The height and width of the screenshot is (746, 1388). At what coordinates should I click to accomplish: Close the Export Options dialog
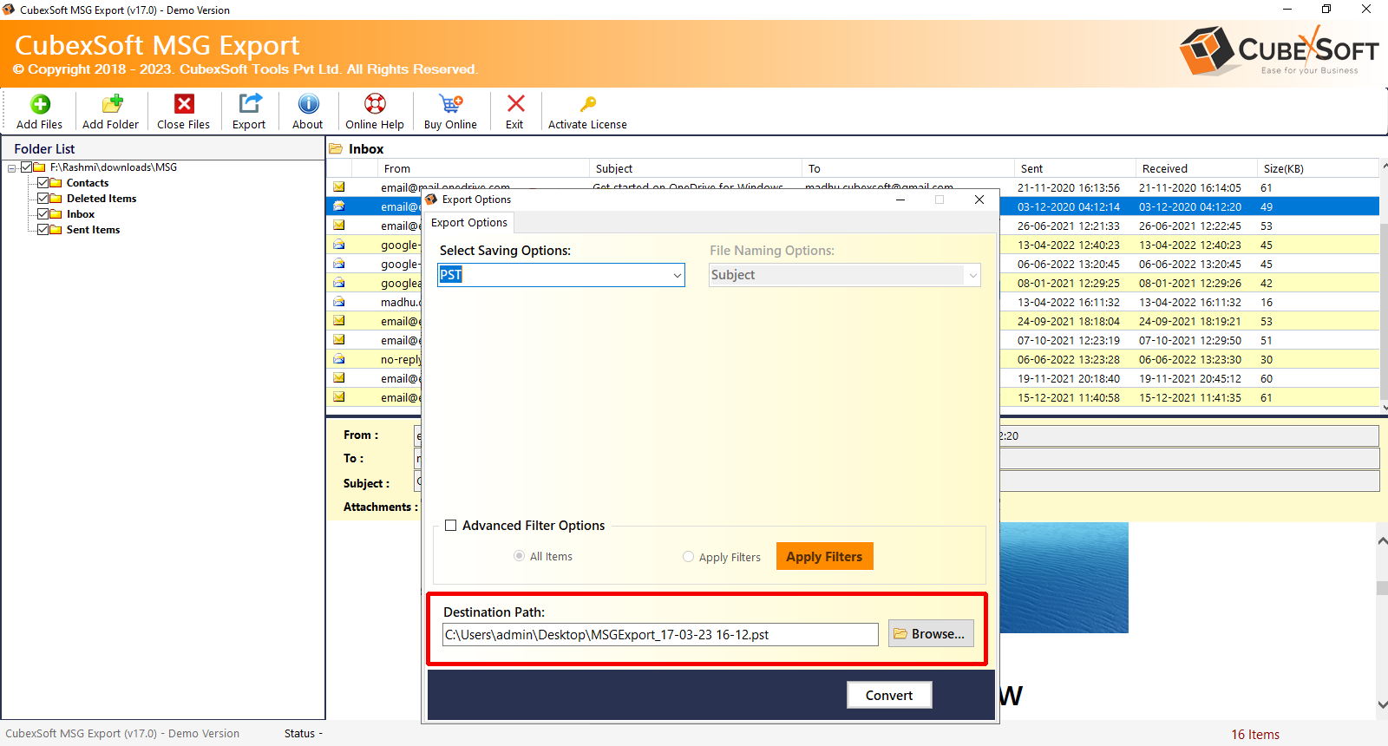tap(979, 200)
